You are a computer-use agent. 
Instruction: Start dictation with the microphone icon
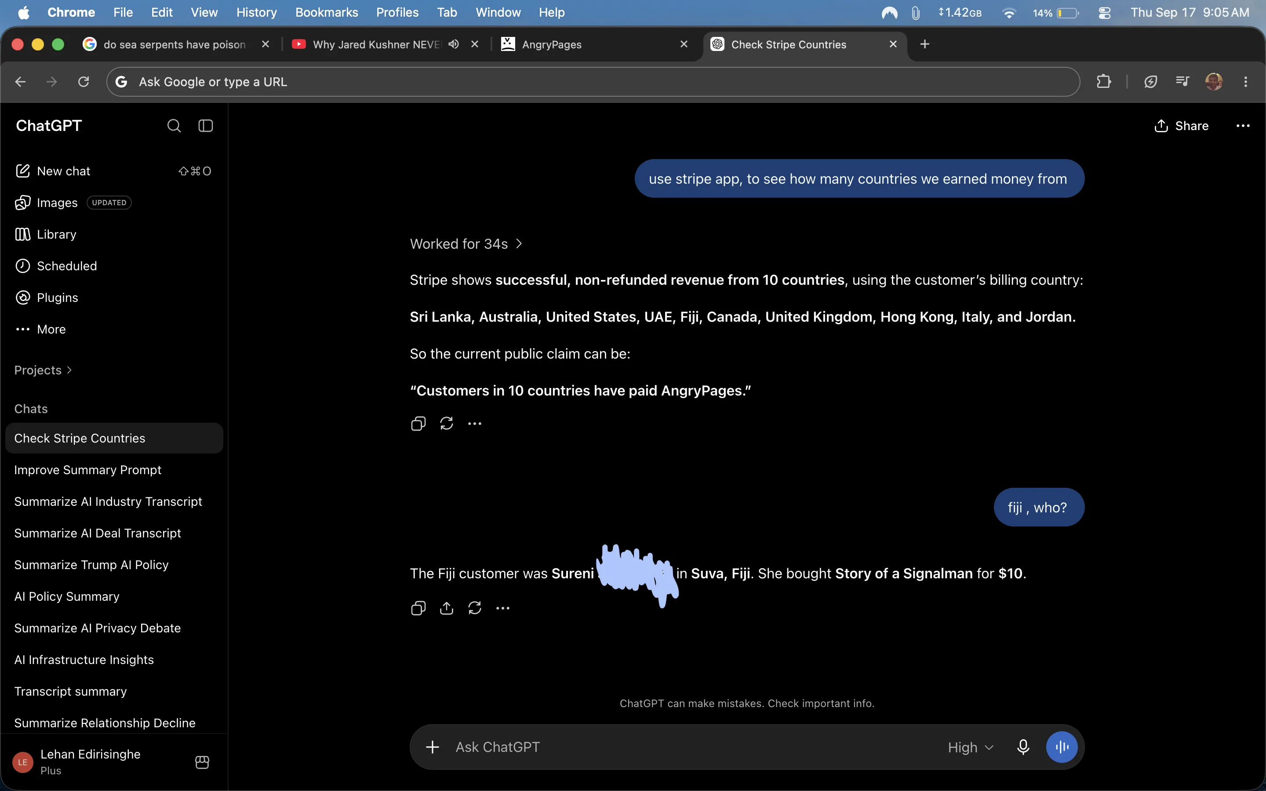click(x=1023, y=747)
